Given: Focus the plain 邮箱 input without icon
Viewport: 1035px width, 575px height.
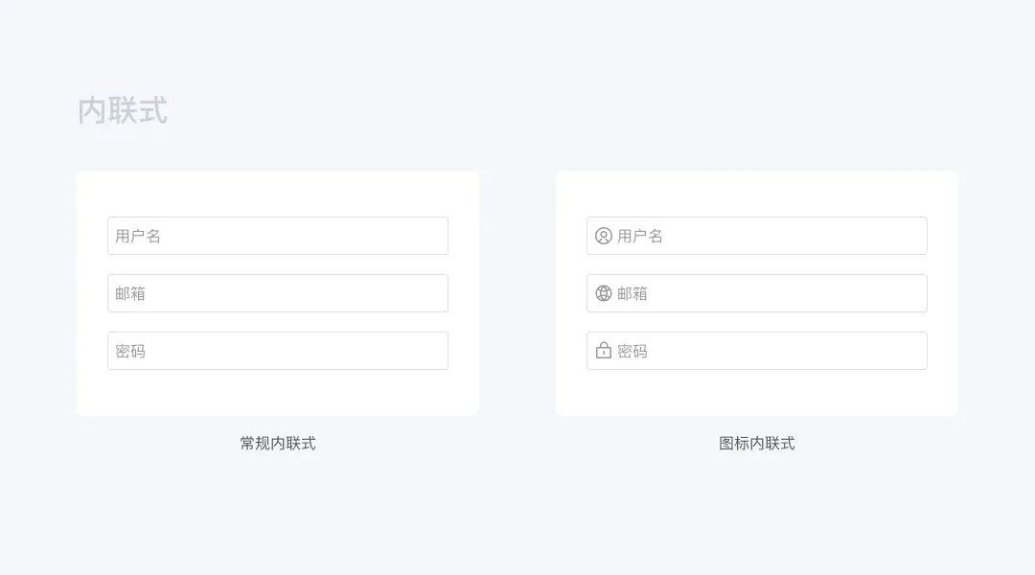Looking at the screenshot, I should click(x=278, y=293).
